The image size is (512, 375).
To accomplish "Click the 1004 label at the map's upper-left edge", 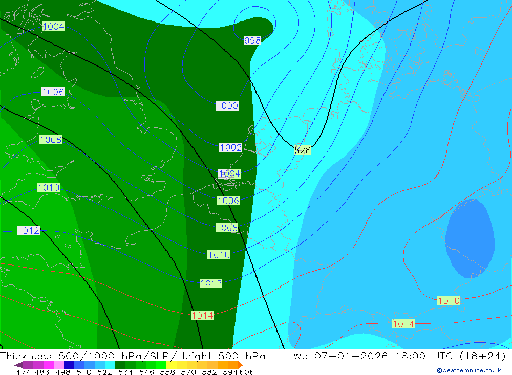I will click(53, 27).
